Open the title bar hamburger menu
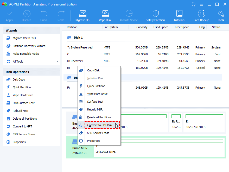The height and width of the screenshot is (172, 229). [201, 4]
